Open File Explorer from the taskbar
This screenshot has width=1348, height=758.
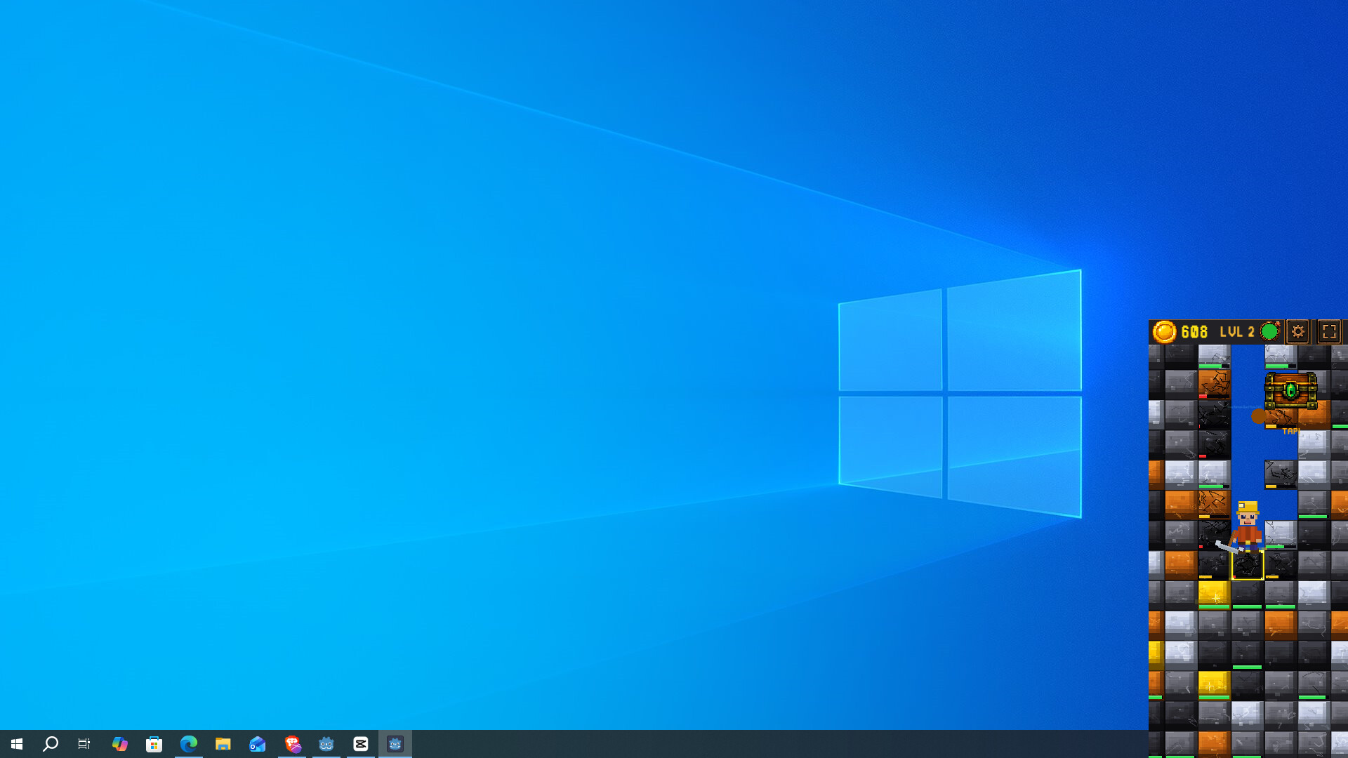[x=223, y=744]
